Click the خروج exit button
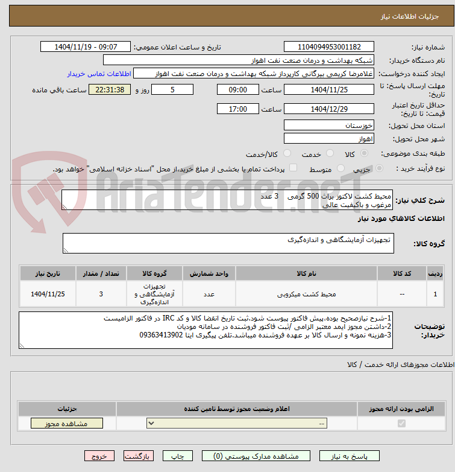The image size is (455, 472). tap(99, 456)
